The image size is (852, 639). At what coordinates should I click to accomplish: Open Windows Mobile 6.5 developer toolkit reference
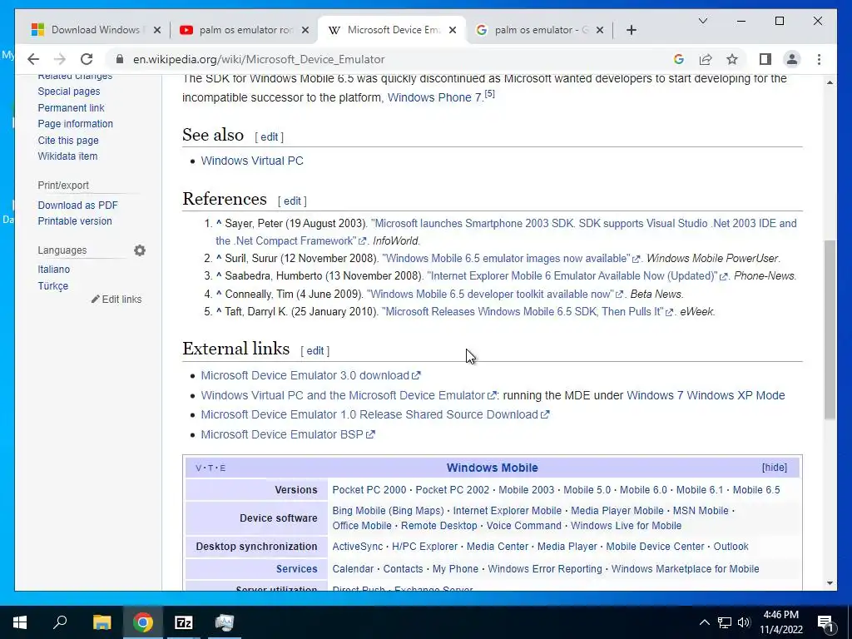click(x=494, y=294)
